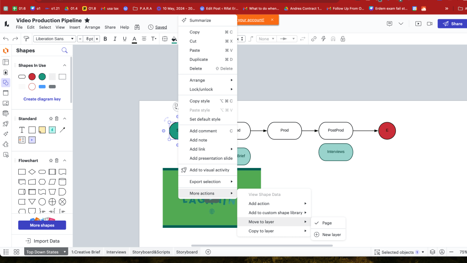
Task: Select the Page layer option
Action: click(328, 223)
